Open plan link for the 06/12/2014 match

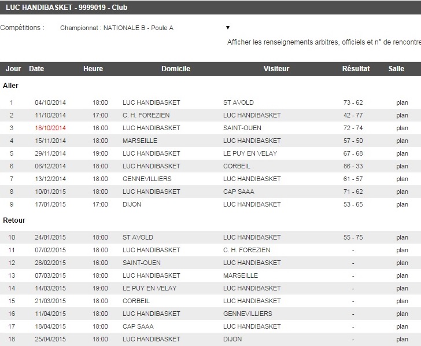402,166
